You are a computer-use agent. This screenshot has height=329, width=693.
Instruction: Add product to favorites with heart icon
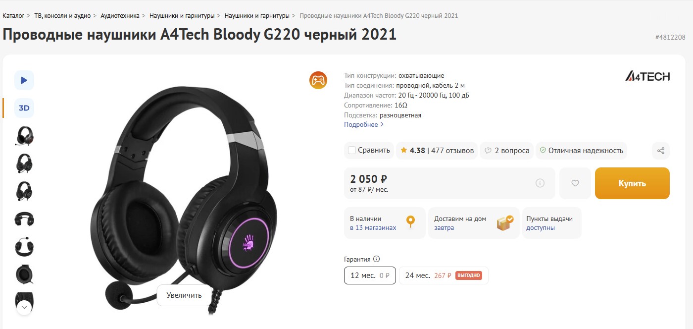tap(575, 183)
